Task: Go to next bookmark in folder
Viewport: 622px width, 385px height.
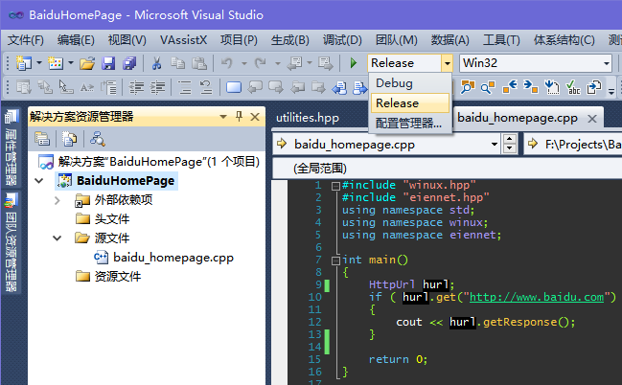Action: coord(318,87)
